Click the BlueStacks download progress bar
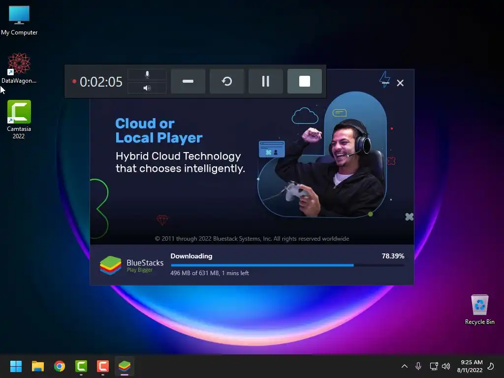 [287, 265]
